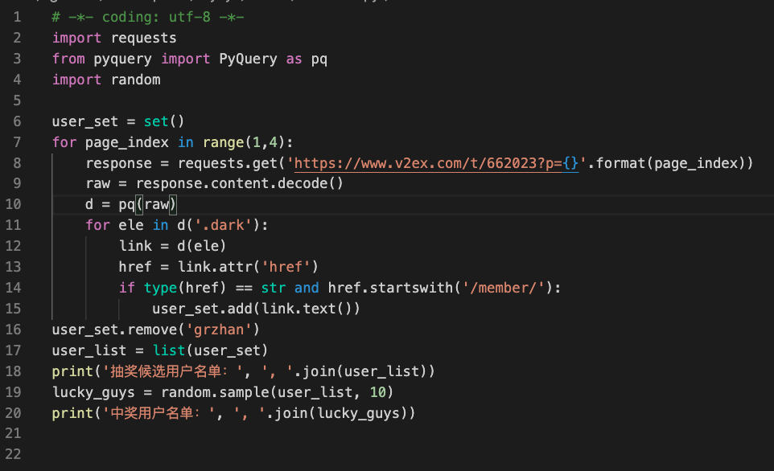Click the set() call on line 6
Screen dimensions: 774x471
click(x=164, y=121)
